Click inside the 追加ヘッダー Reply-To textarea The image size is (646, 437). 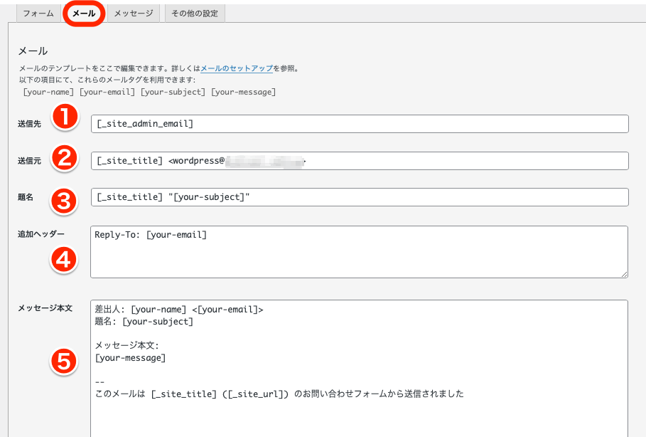(x=360, y=252)
